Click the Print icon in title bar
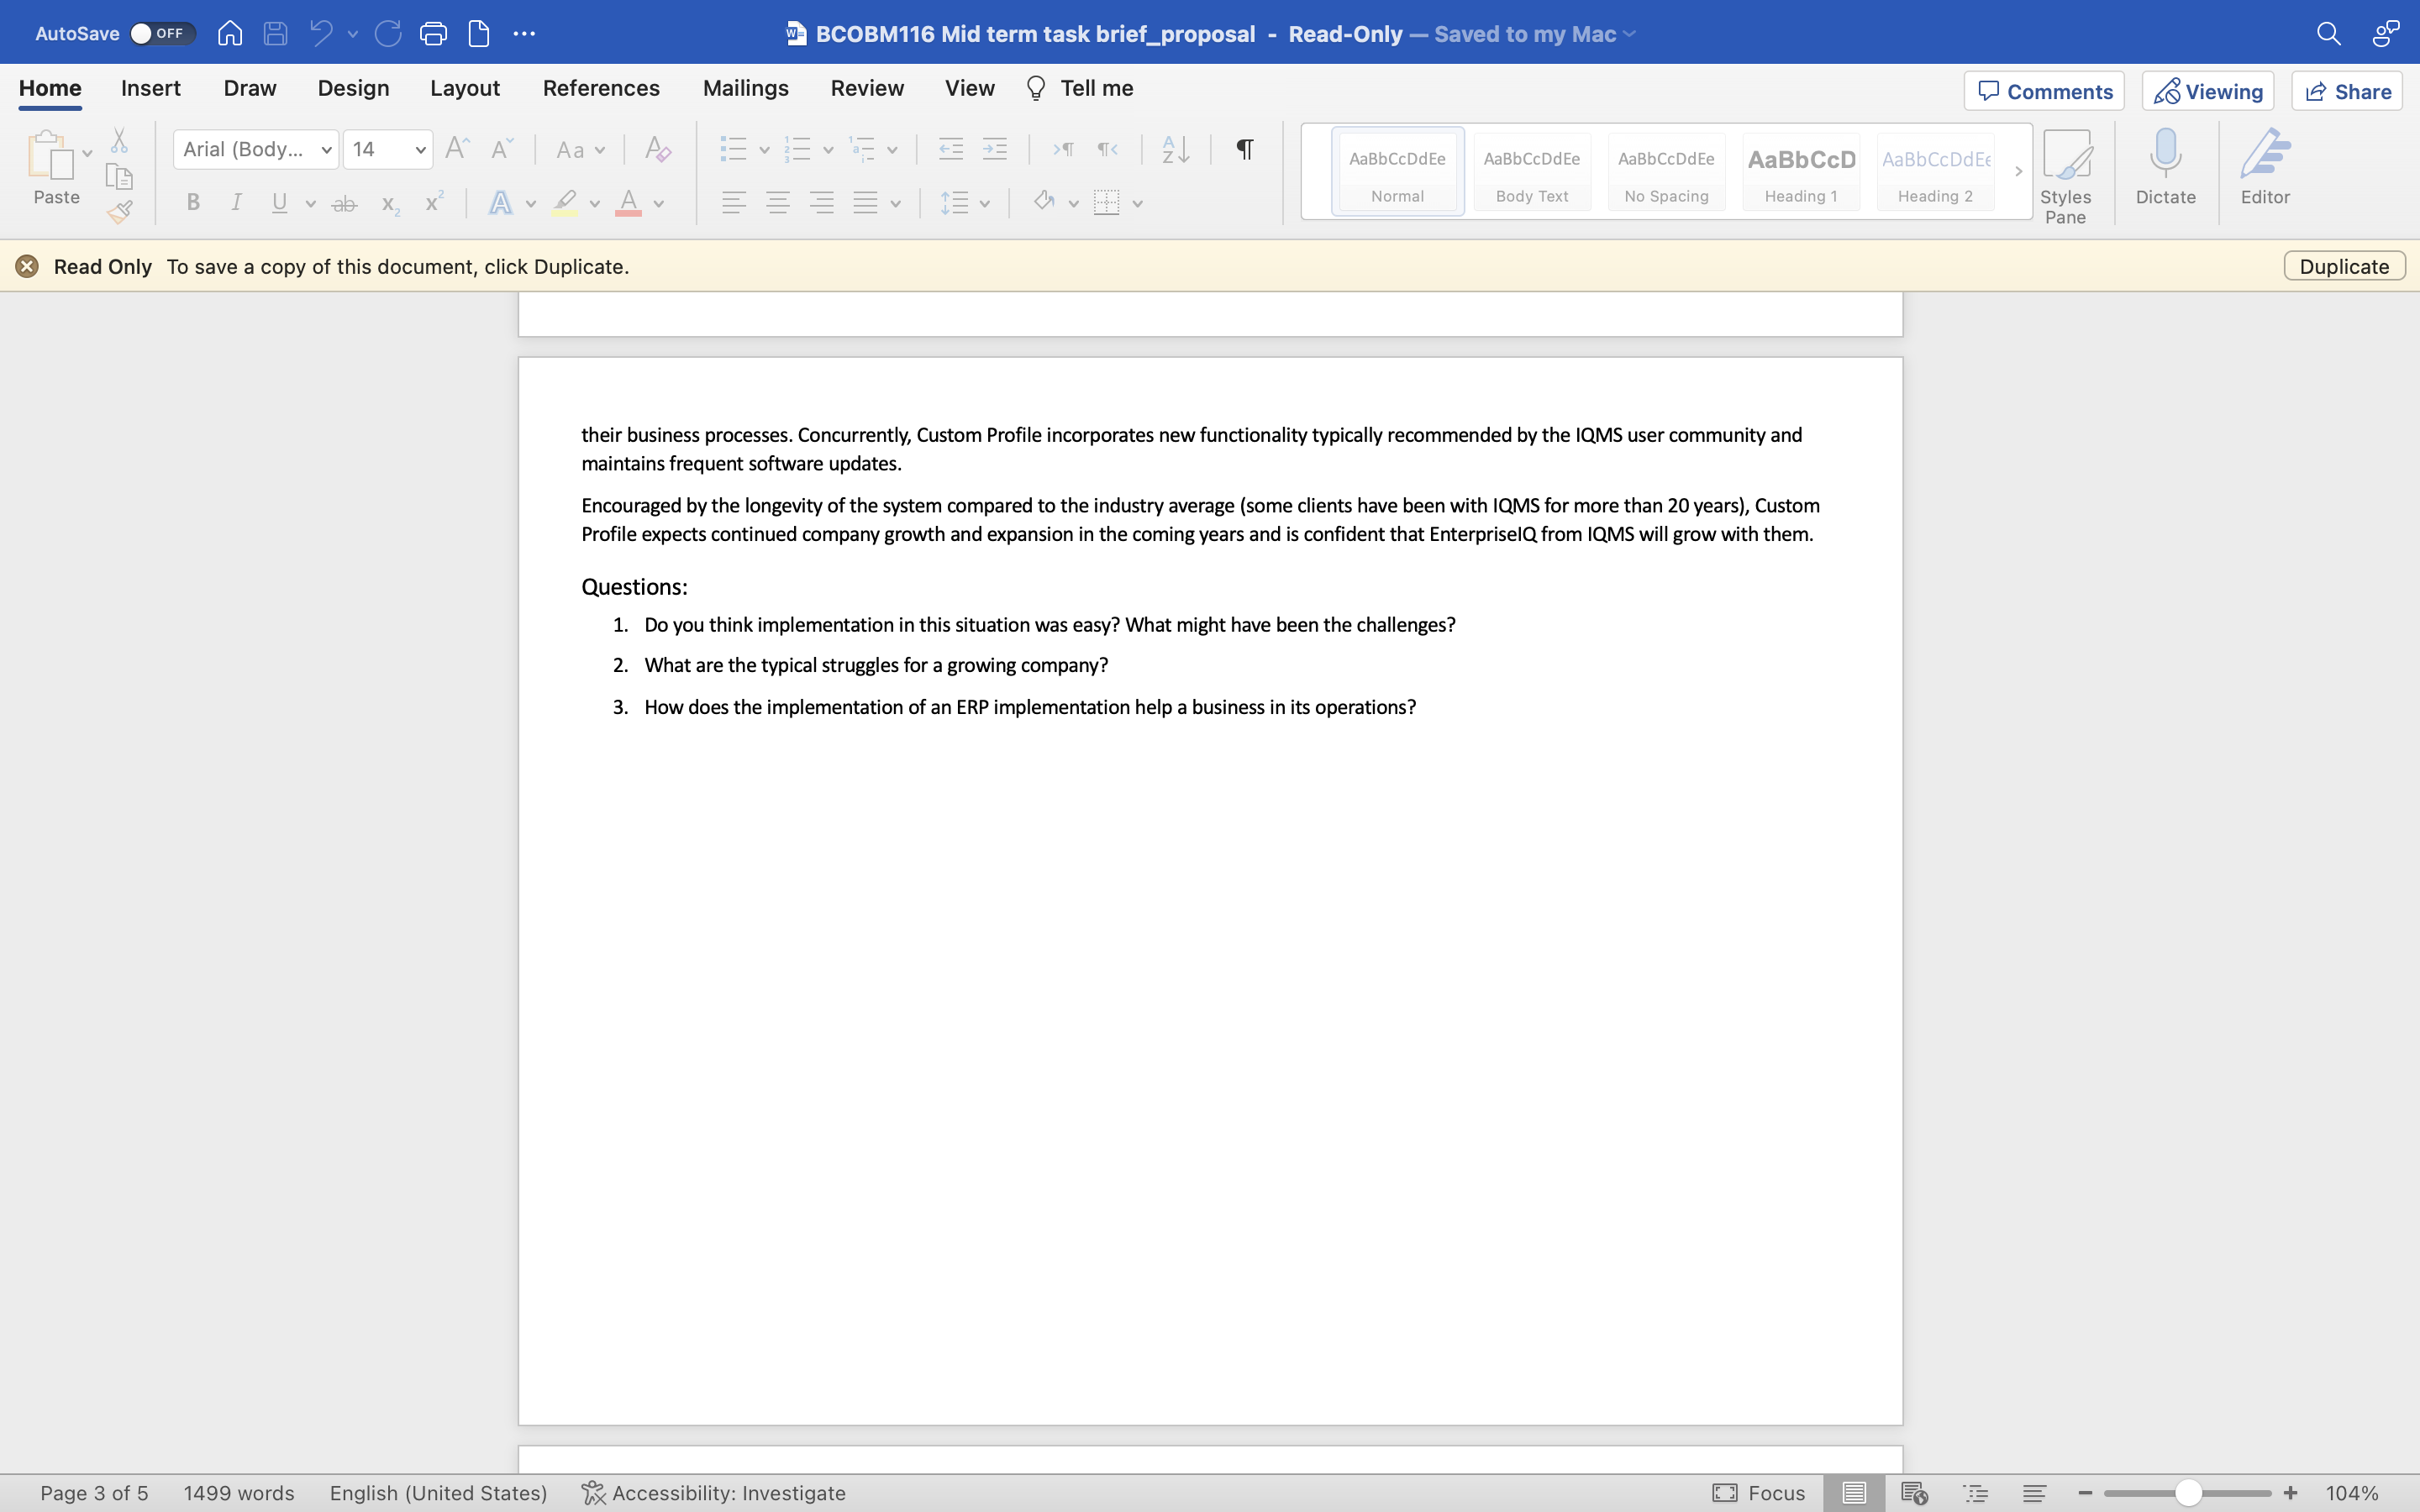 433,34
